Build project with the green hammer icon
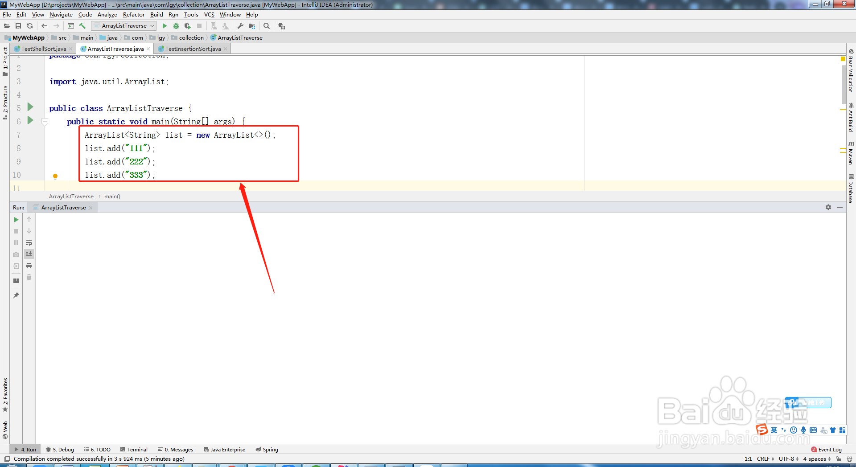 pos(82,26)
